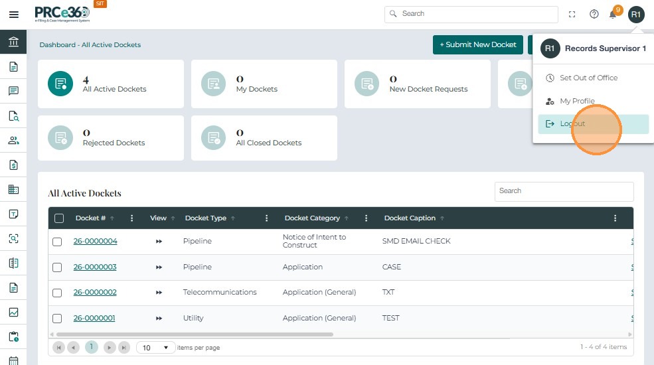Open Docket Type column options menu
Viewport: 654px width, 365px height.
(x=267, y=218)
